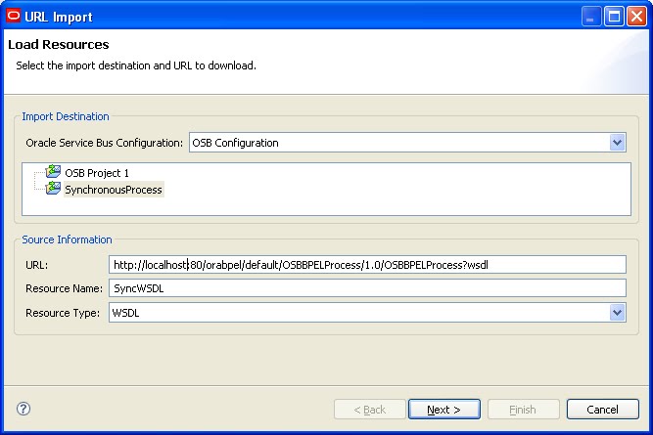Click the OSB Project 1 folder icon
Image resolution: width=653 pixels, height=435 pixels.
tap(53, 171)
